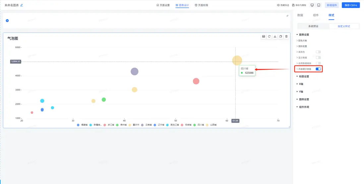Expand the 配色方案 option
This screenshot has width=364, height=184.
[x=302, y=40]
